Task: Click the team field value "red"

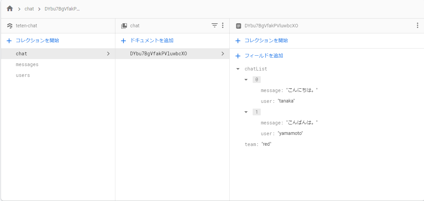Action: [266, 144]
